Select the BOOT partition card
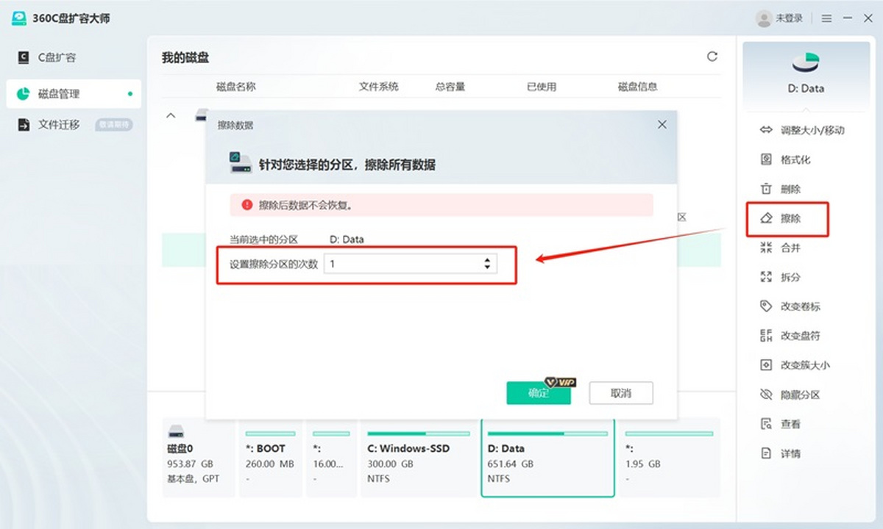883x529 pixels. point(270,458)
